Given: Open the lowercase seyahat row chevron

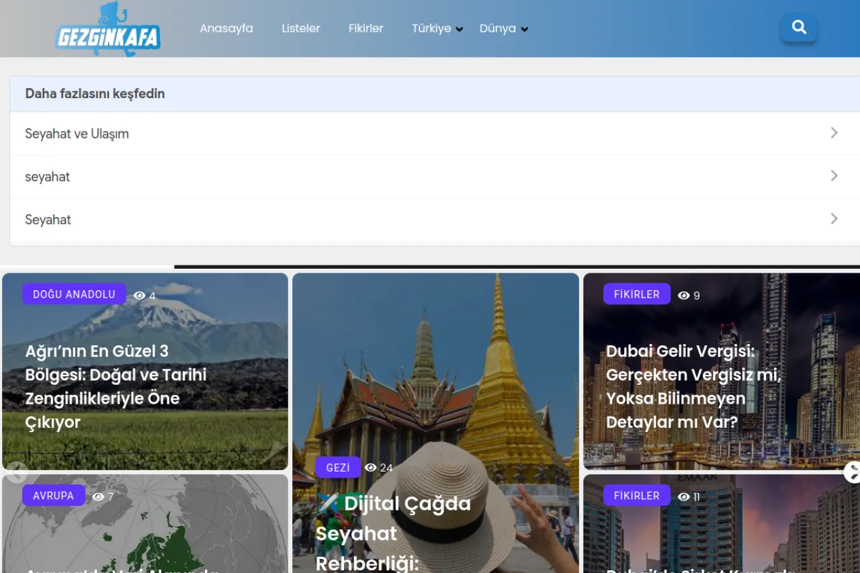Looking at the screenshot, I should point(834,176).
